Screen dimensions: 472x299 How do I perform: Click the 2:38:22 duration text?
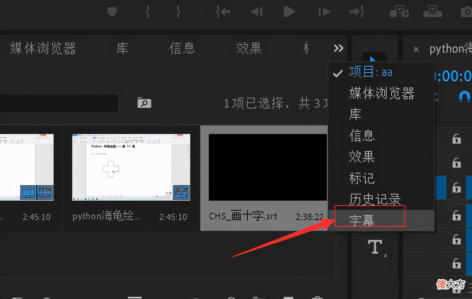tap(310, 217)
